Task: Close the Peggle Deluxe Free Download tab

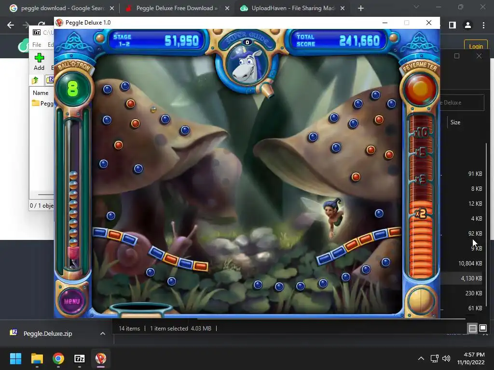Action: pyautogui.click(x=227, y=8)
